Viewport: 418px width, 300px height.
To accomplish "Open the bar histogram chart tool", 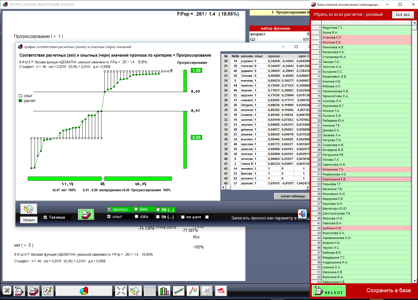I will [x=164, y=291].
